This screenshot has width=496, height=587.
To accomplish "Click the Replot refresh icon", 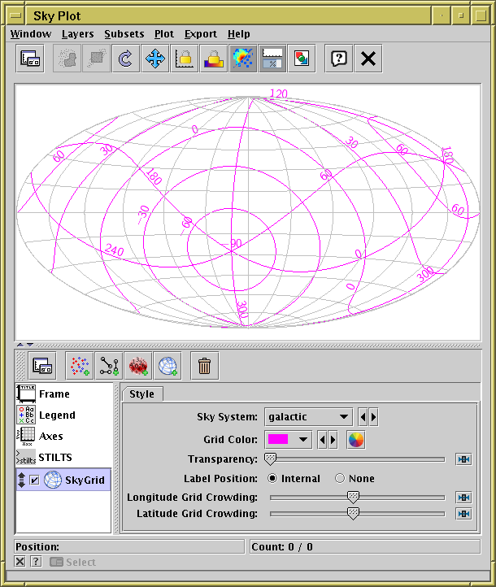I will (125, 59).
